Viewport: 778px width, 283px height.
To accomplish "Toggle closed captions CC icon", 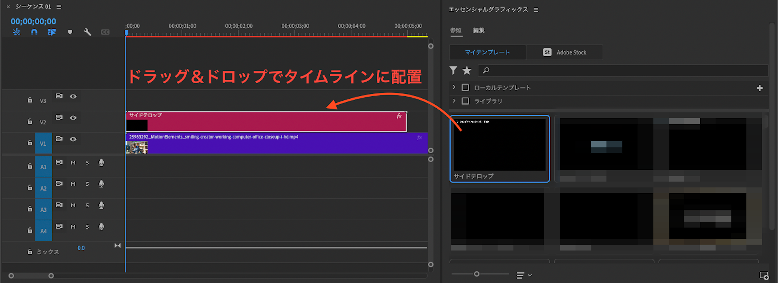I will [x=105, y=32].
